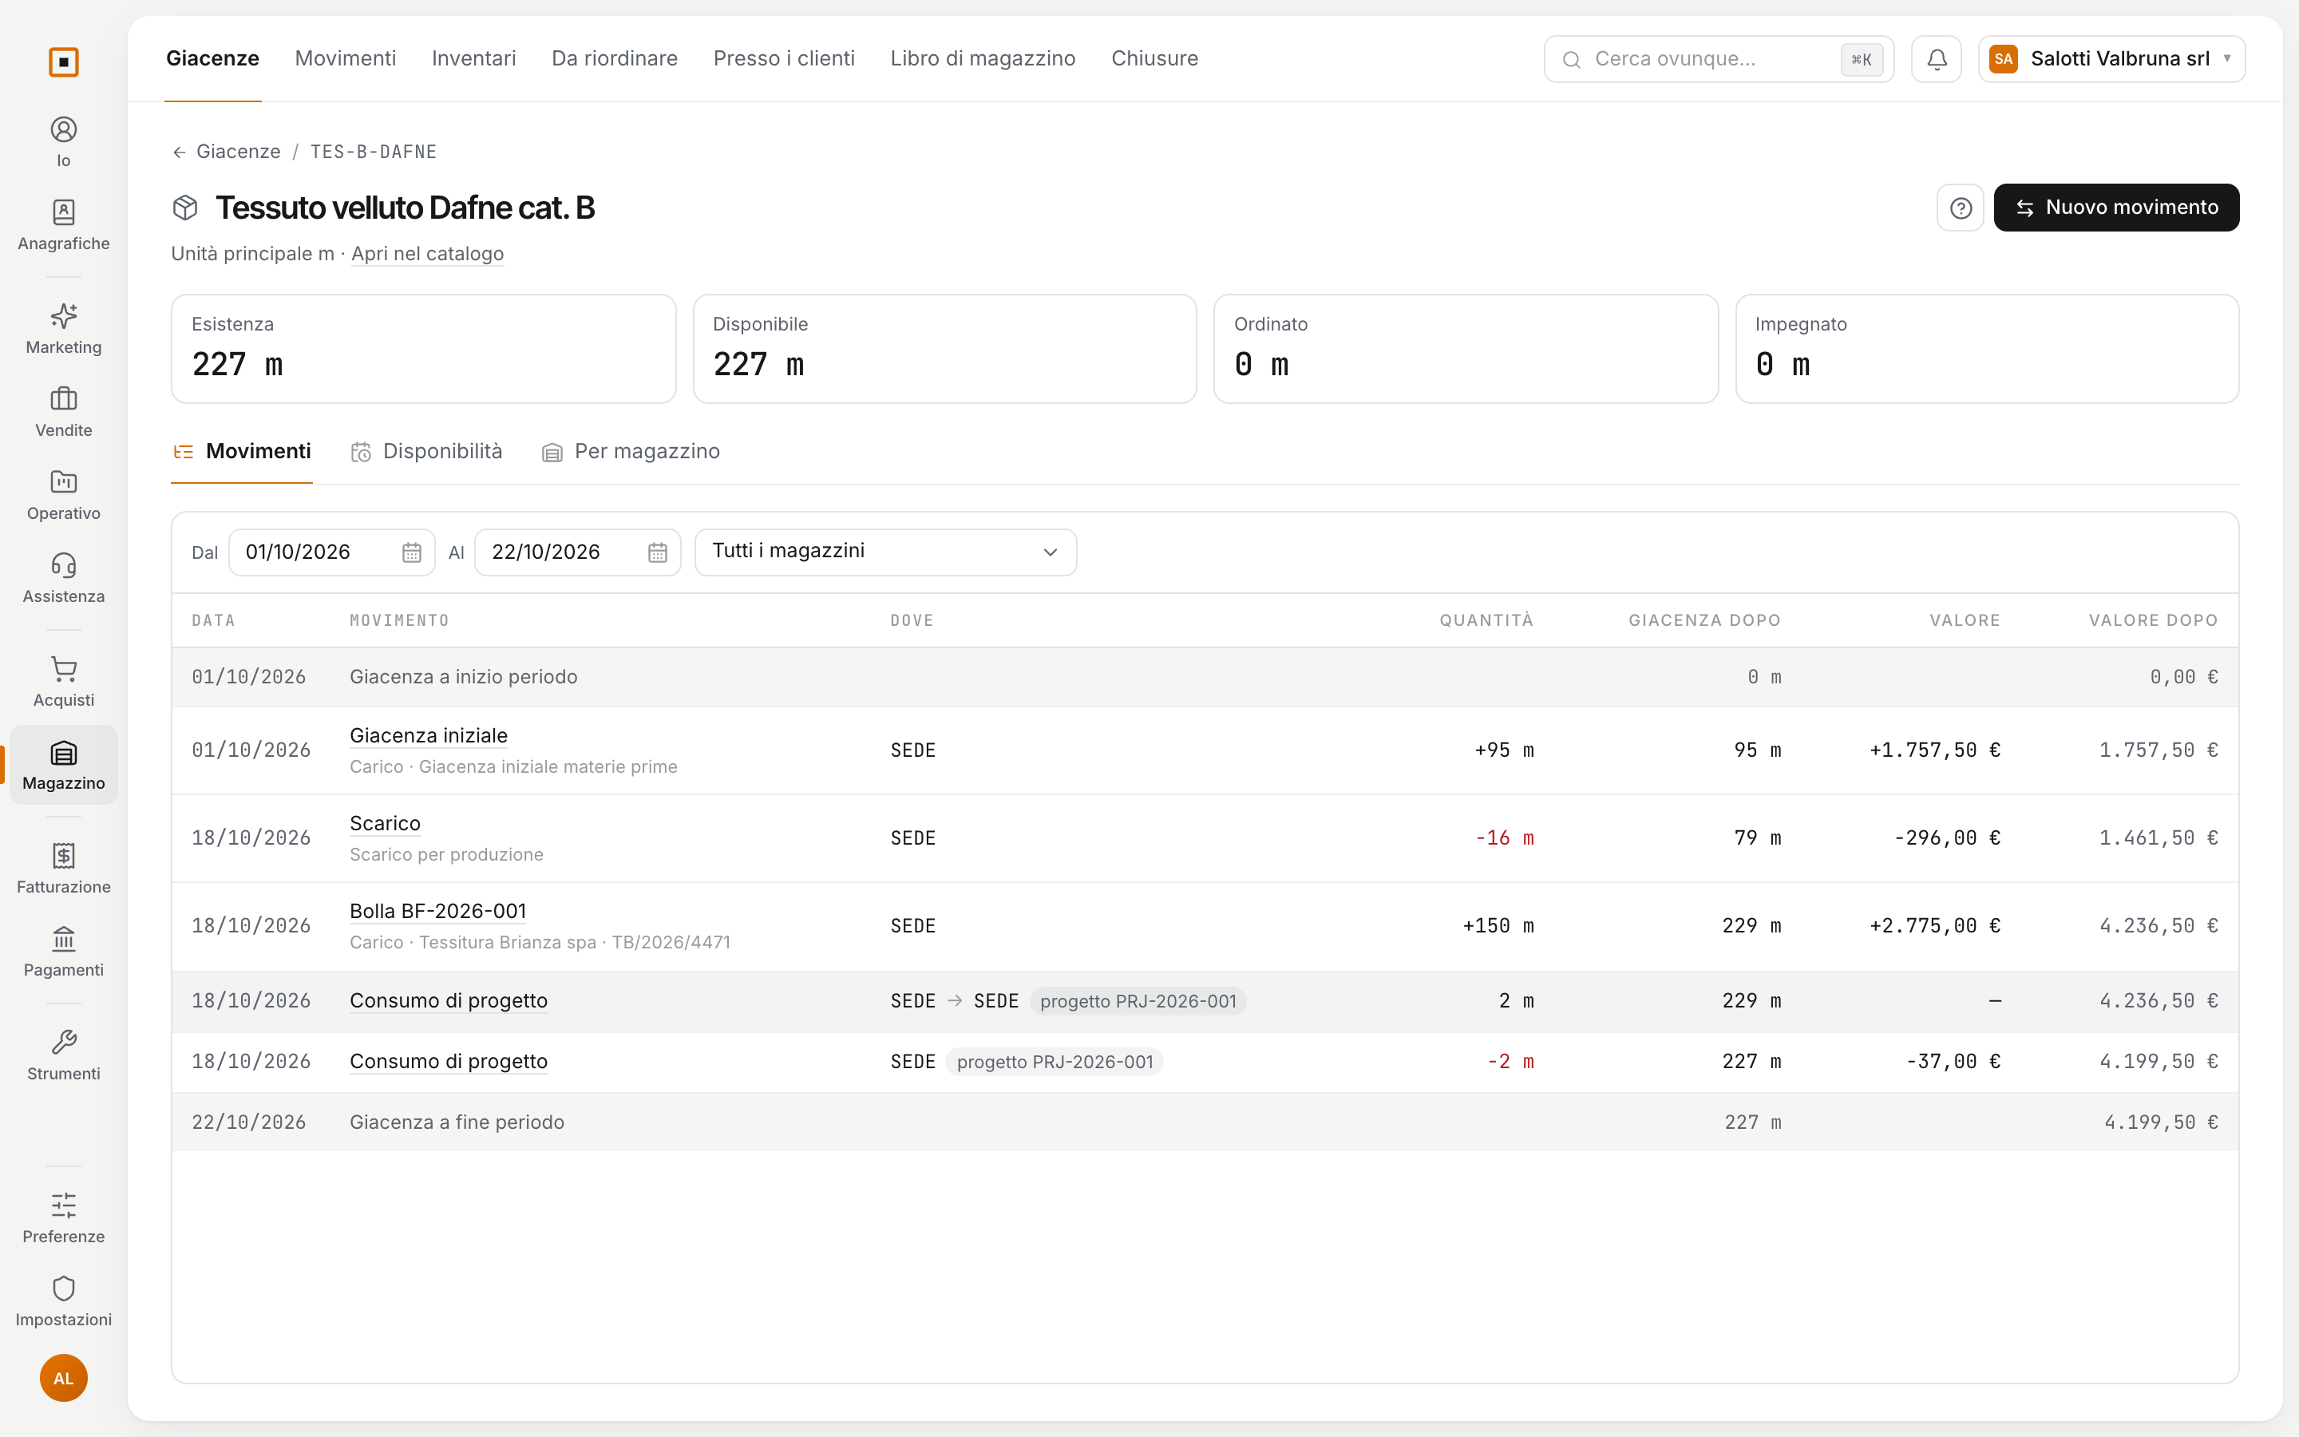Select Magazzino in sidebar

(x=64, y=765)
